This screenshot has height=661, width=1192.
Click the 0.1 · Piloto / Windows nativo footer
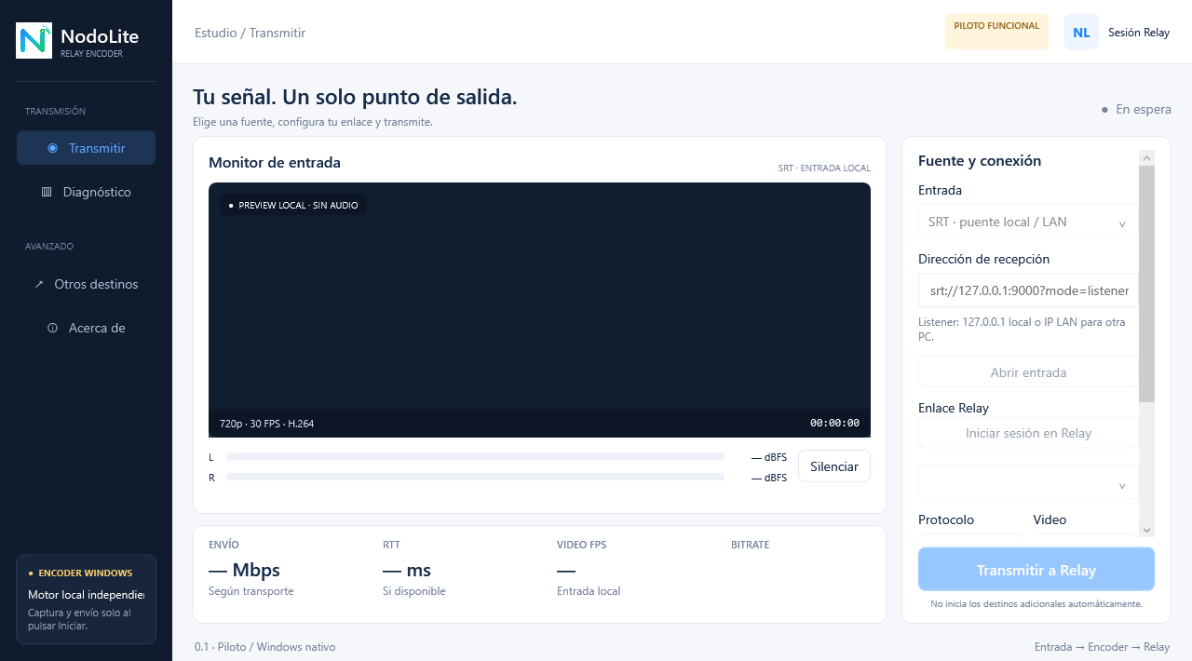[x=264, y=647]
